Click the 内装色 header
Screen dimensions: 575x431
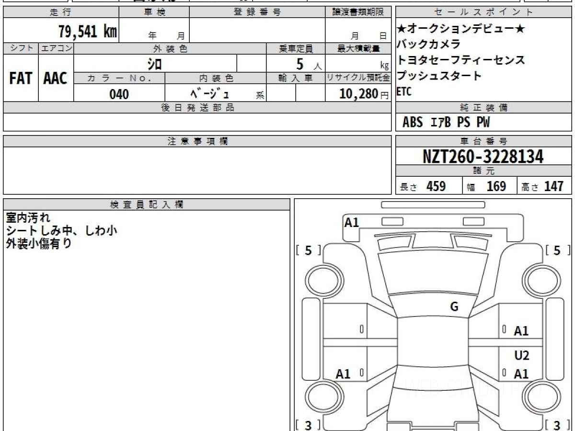point(216,78)
